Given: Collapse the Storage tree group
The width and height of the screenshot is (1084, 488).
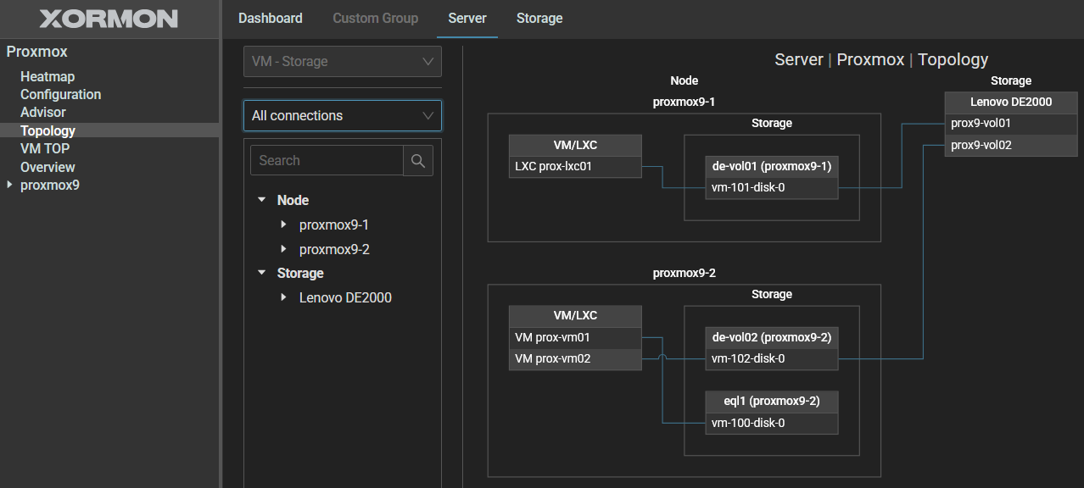Looking at the screenshot, I should pos(261,274).
